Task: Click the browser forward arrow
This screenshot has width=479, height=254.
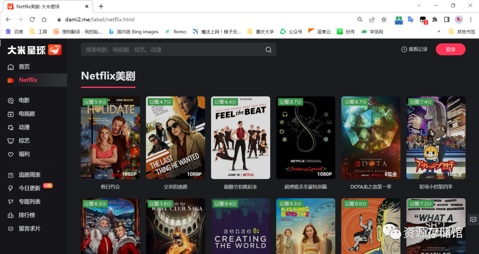Action: point(20,19)
